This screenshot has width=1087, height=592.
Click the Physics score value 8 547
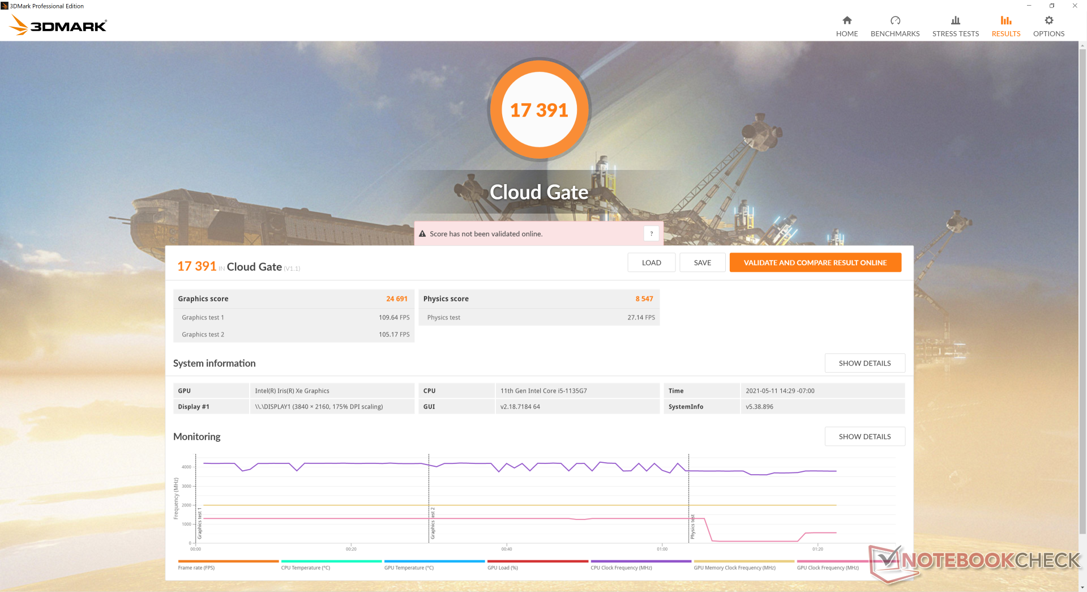coord(644,299)
